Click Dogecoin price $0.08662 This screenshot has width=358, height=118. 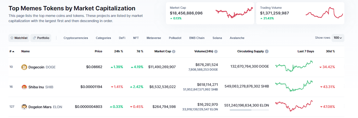point(94,67)
